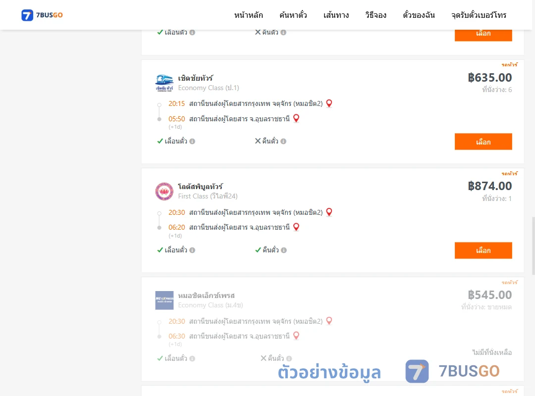The height and width of the screenshot is (396, 535).
Task: Show เลื่อนตั๋ว info for หมอชิตเอ็กซ์เพรส trip
Action: pyautogui.click(x=192, y=358)
